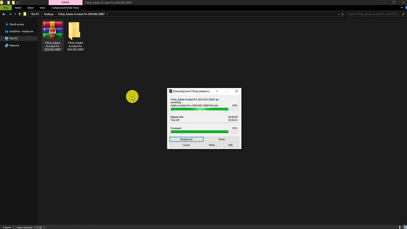Image resolution: width=407 pixels, height=229 pixels.
Task: Open the FXtub_Adobe Acrobat Pro WinRAR archive file
Action: click(x=53, y=36)
